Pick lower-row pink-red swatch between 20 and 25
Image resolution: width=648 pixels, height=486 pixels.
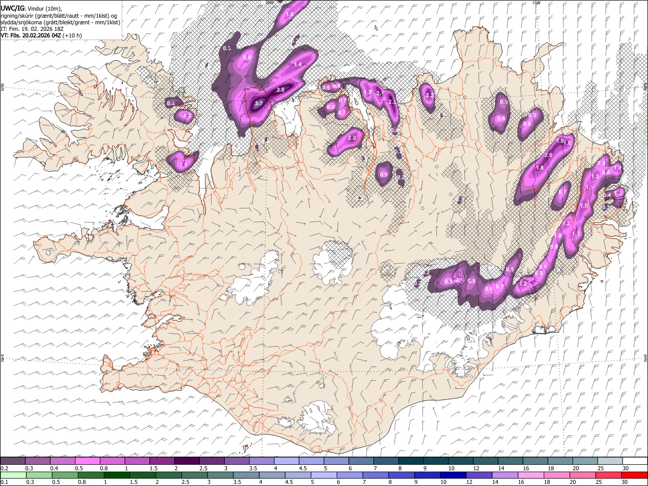point(583,475)
